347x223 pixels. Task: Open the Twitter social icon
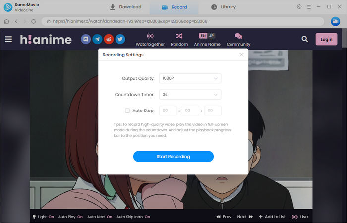pyautogui.click(x=120, y=39)
